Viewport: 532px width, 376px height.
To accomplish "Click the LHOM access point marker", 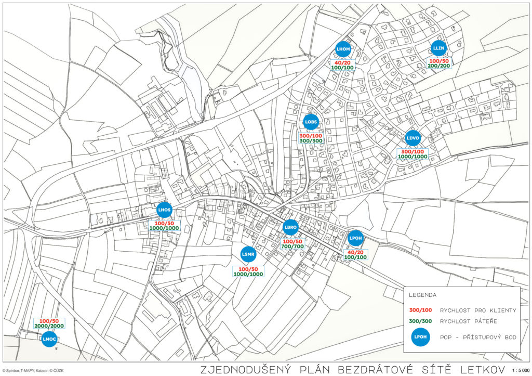I will click(343, 49).
